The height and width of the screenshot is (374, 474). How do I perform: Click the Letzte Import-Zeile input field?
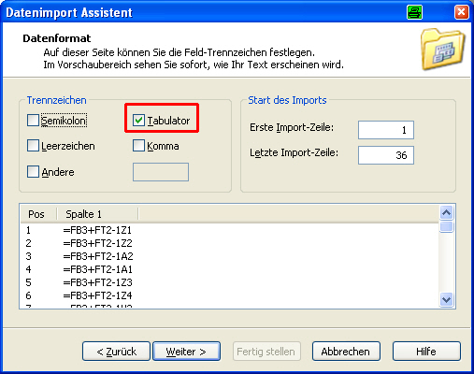(x=386, y=155)
